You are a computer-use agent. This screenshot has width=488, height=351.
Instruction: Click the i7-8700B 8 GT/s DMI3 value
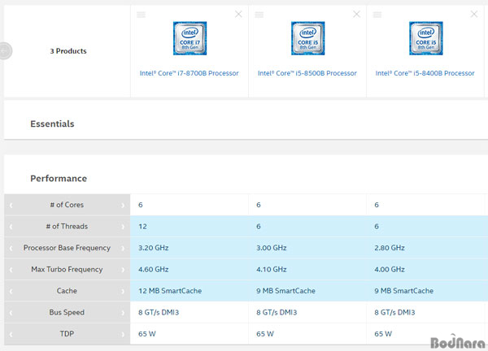[x=159, y=312]
